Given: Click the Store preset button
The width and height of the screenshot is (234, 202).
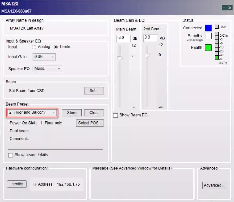Looking at the screenshot, I should click(x=72, y=113).
